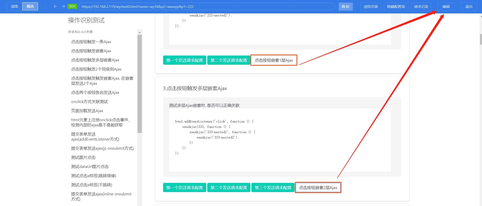Click heading 3.点击按钮触发多层嵌套Ajax
482x206 pixels.
[x=195, y=88]
